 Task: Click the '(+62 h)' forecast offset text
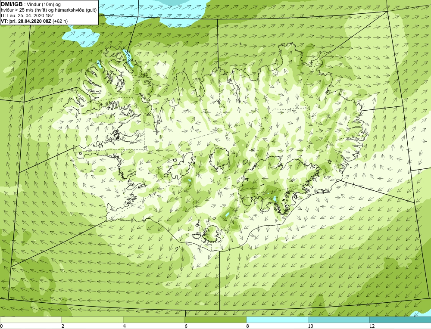point(60,21)
